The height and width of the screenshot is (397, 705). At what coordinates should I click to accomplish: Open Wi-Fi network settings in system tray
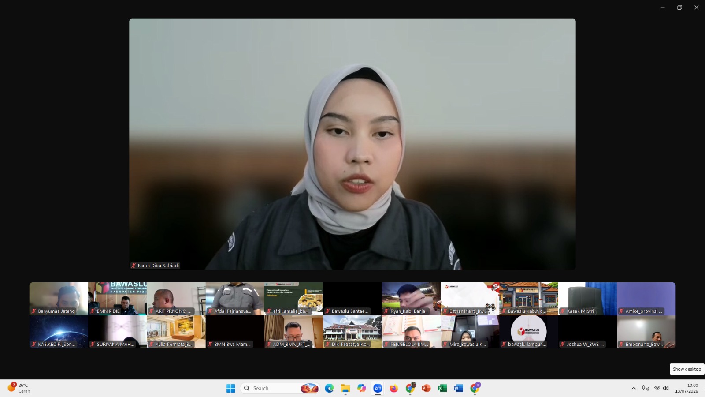click(657, 388)
